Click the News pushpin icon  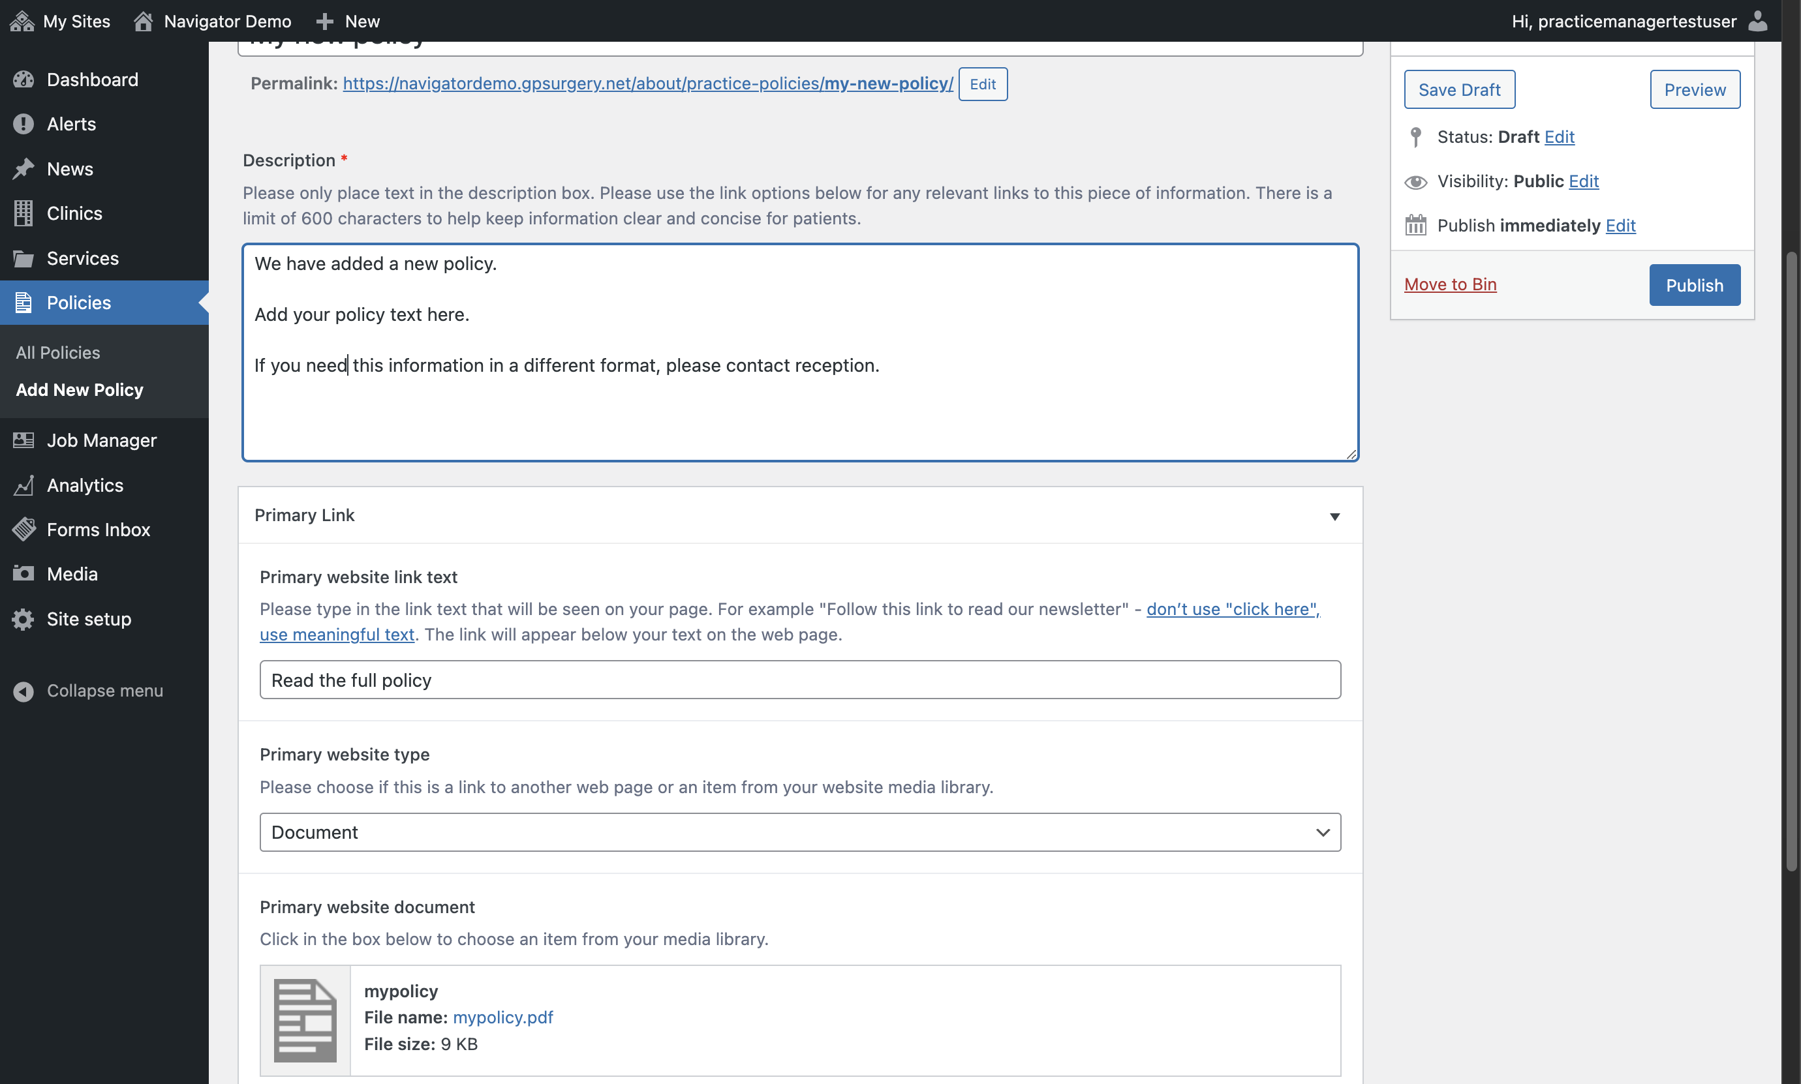pyautogui.click(x=23, y=169)
